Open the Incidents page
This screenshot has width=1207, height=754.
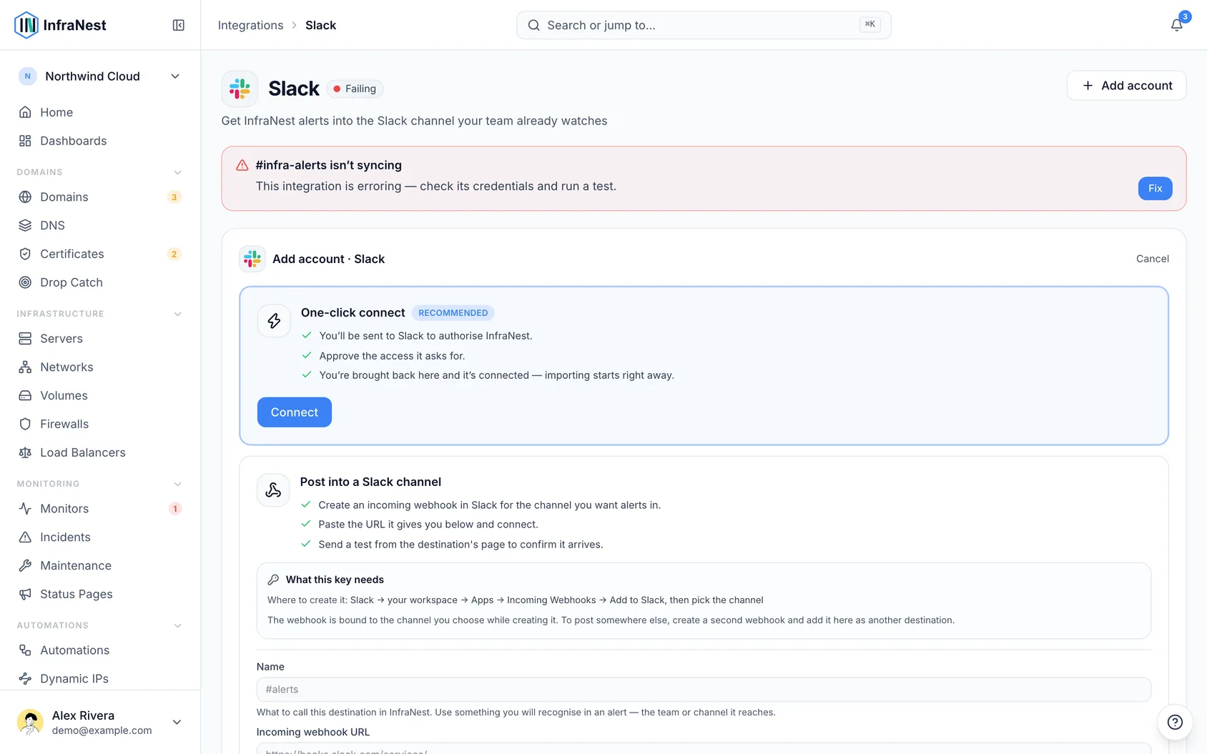click(100, 537)
